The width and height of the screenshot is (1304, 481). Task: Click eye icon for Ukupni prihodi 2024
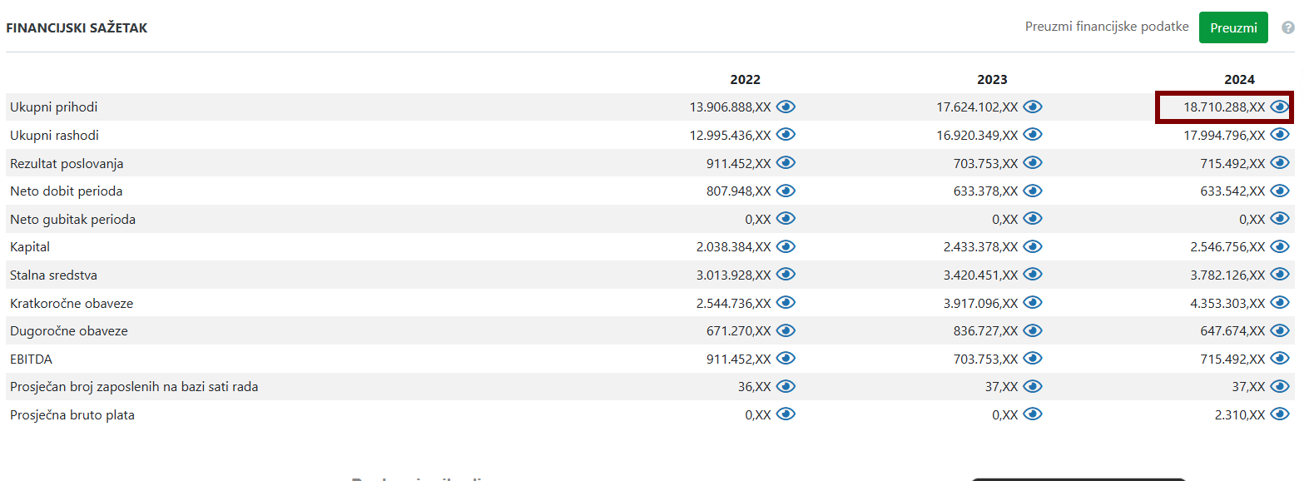(x=1280, y=107)
